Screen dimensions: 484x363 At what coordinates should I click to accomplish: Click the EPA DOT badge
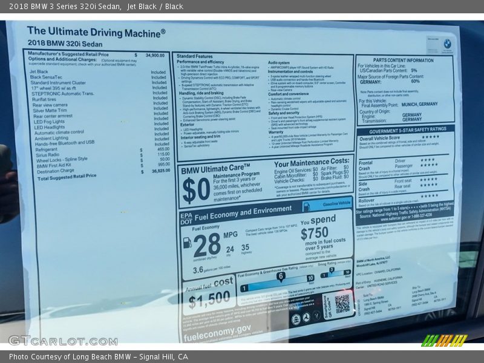tap(185, 218)
